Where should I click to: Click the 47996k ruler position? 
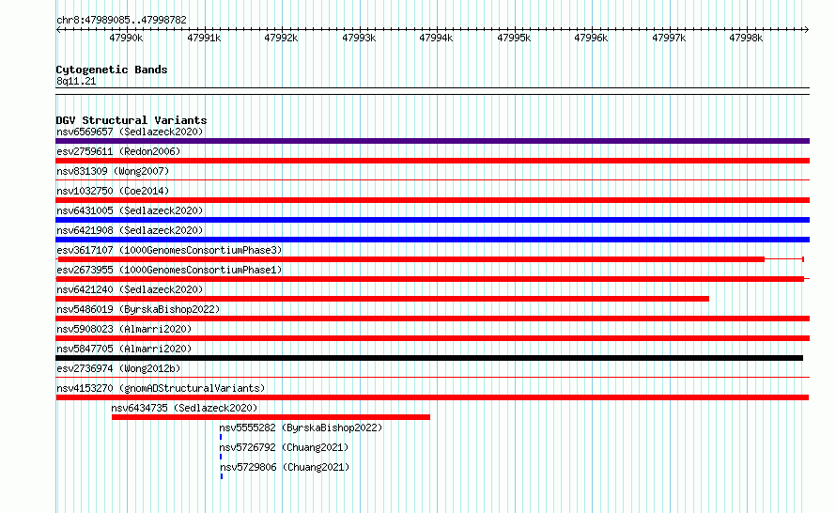(x=591, y=38)
